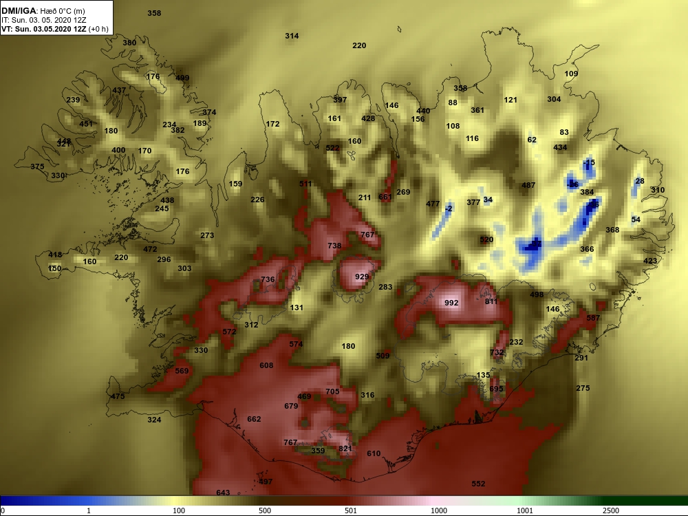Click the 499 value on the map
Image resolution: width=688 pixels, height=516 pixels.
[x=182, y=78]
